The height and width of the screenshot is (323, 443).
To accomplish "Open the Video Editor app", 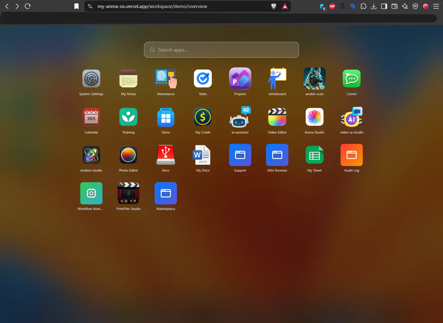I will [x=277, y=117].
